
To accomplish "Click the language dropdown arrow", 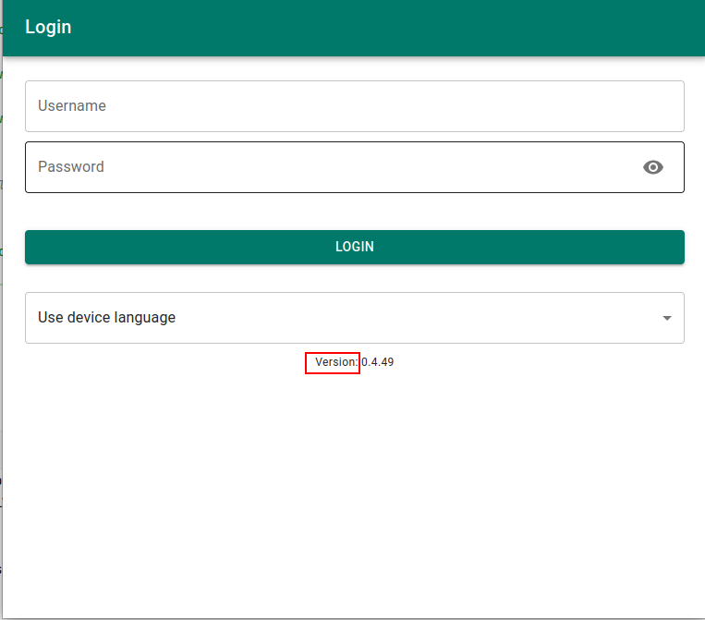I will click(667, 318).
